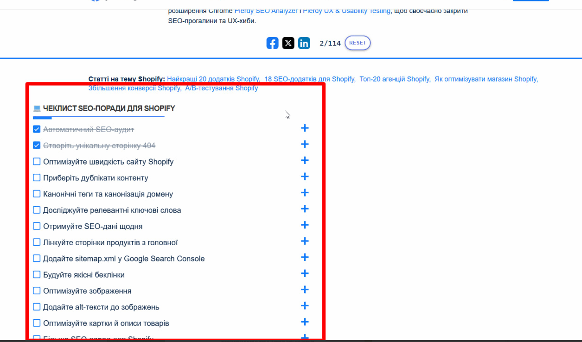The width and height of the screenshot is (582, 342).
Task: Uncheck the 'Автоматичний SEO-аудит' checkbox
Action: click(x=37, y=129)
